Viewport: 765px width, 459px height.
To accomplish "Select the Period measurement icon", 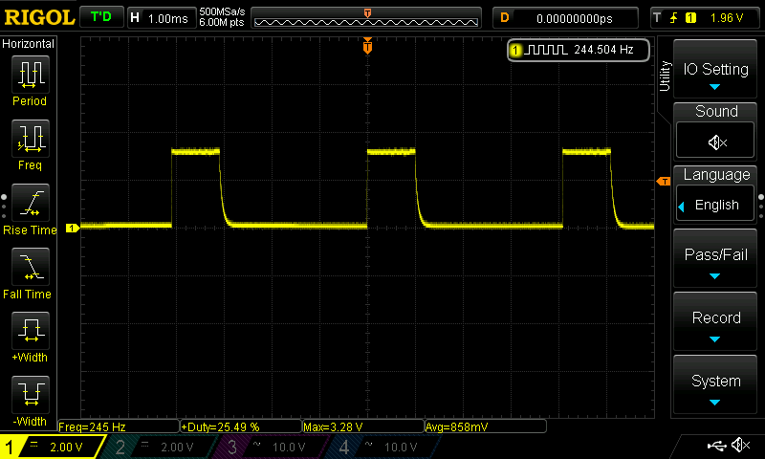I will click(31, 75).
